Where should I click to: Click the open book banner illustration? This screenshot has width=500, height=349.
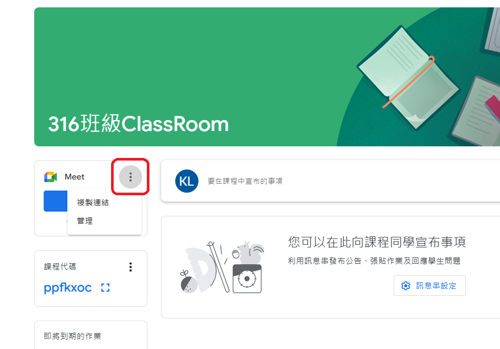408,78
